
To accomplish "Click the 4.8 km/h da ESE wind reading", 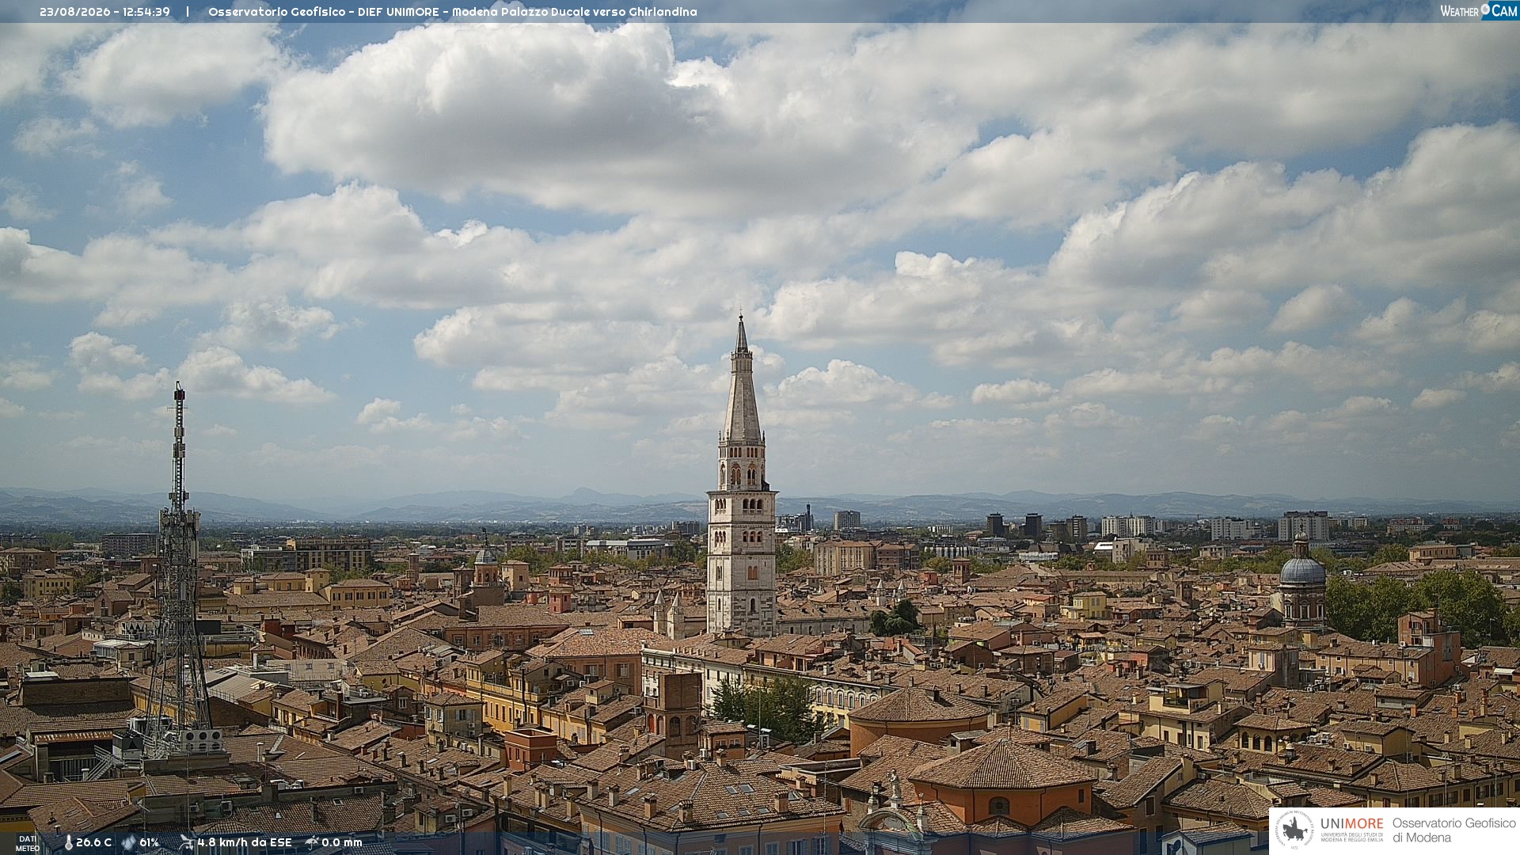I will pyautogui.click(x=245, y=842).
